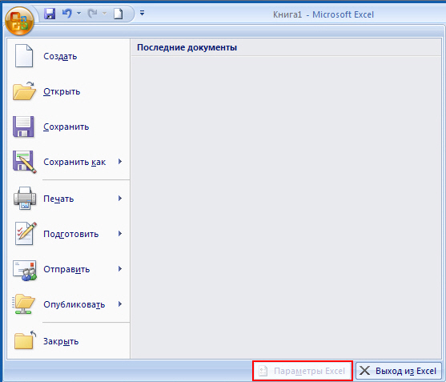Open the Redo history dropdown arrow
Screen dimensions: 446x382
coord(104,13)
